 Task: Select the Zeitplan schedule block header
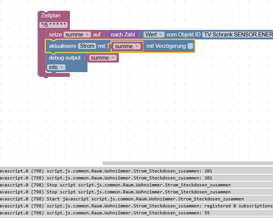pyautogui.click(x=51, y=15)
